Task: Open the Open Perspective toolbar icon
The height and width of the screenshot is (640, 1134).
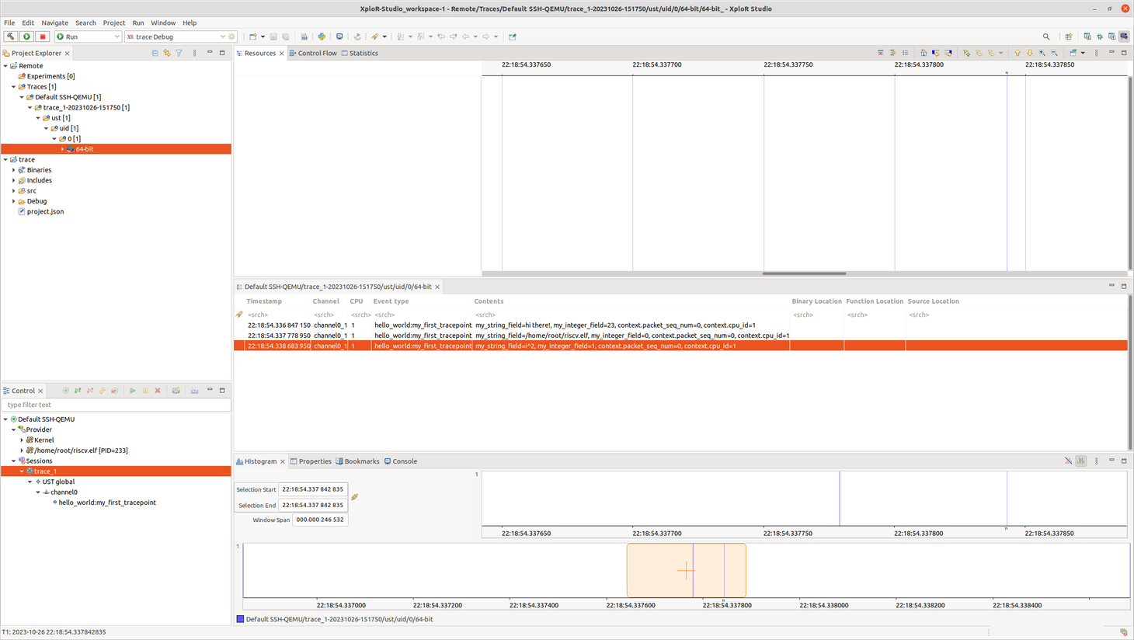Action: coord(1069,37)
